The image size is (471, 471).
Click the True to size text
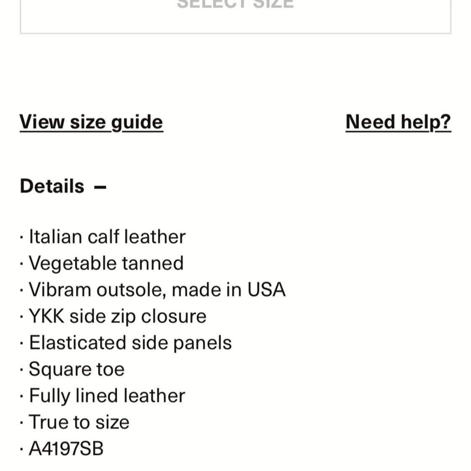[x=79, y=422]
